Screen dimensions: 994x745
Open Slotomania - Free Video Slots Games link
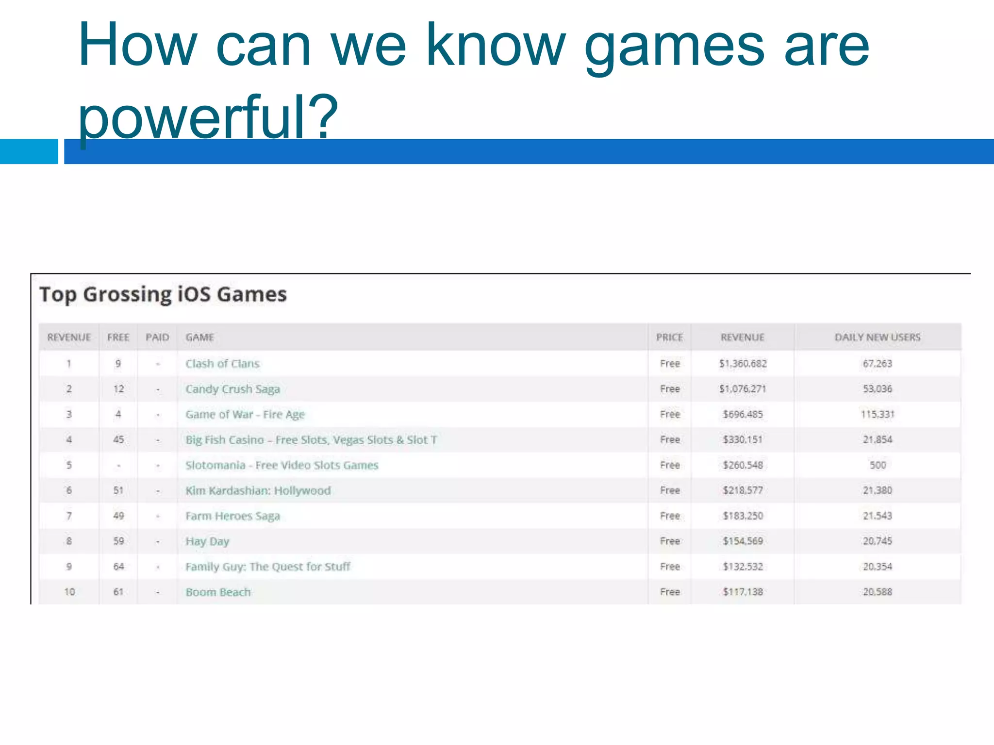click(282, 465)
